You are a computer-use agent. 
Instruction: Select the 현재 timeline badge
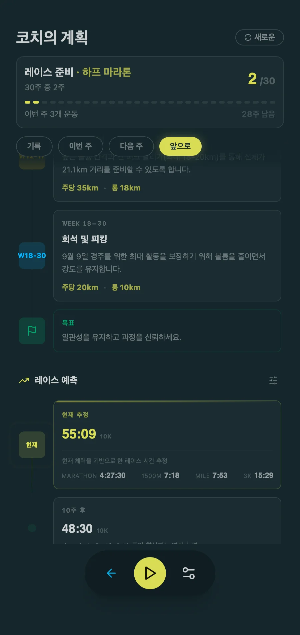coord(32,445)
